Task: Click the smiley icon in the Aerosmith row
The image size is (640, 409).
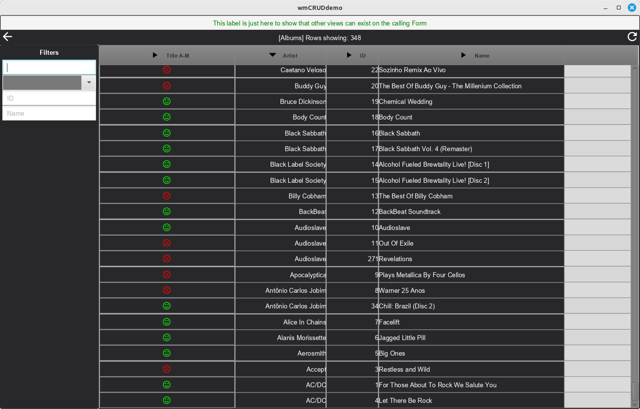Action: tap(167, 353)
